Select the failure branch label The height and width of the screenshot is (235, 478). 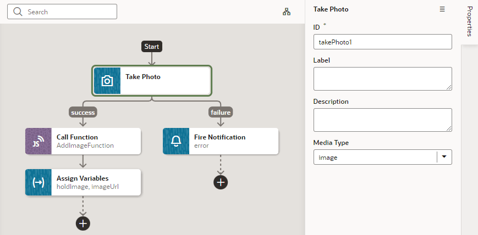(x=221, y=113)
